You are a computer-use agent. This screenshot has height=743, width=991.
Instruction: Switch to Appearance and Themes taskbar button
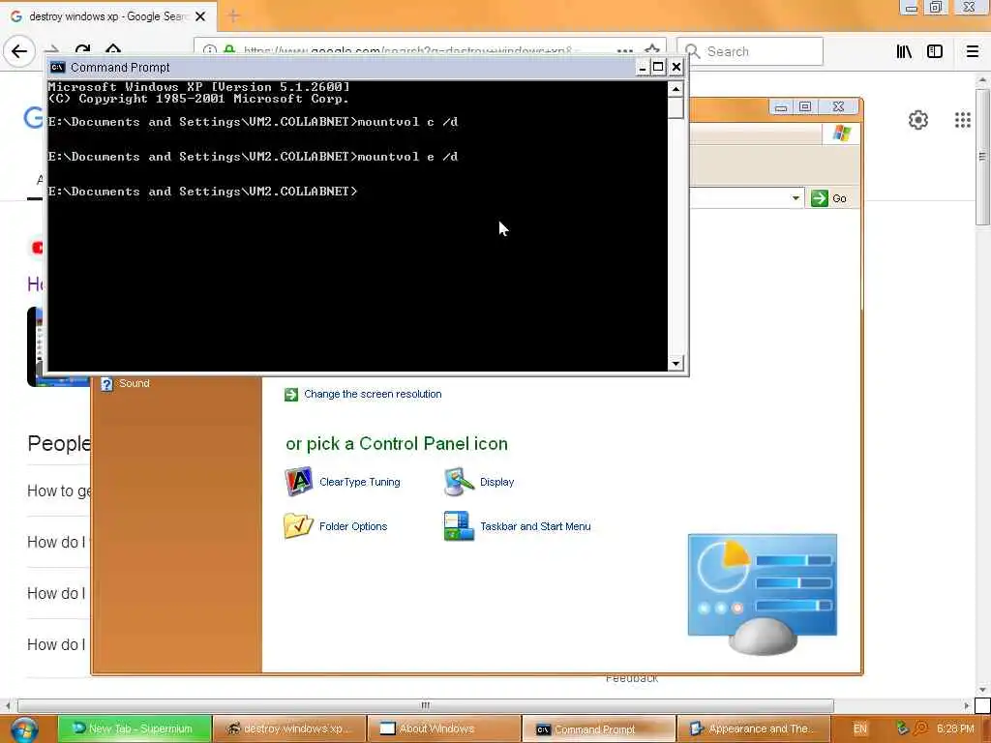click(x=753, y=728)
